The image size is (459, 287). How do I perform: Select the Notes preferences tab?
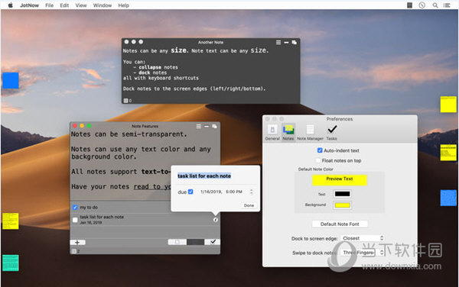click(x=288, y=133)
